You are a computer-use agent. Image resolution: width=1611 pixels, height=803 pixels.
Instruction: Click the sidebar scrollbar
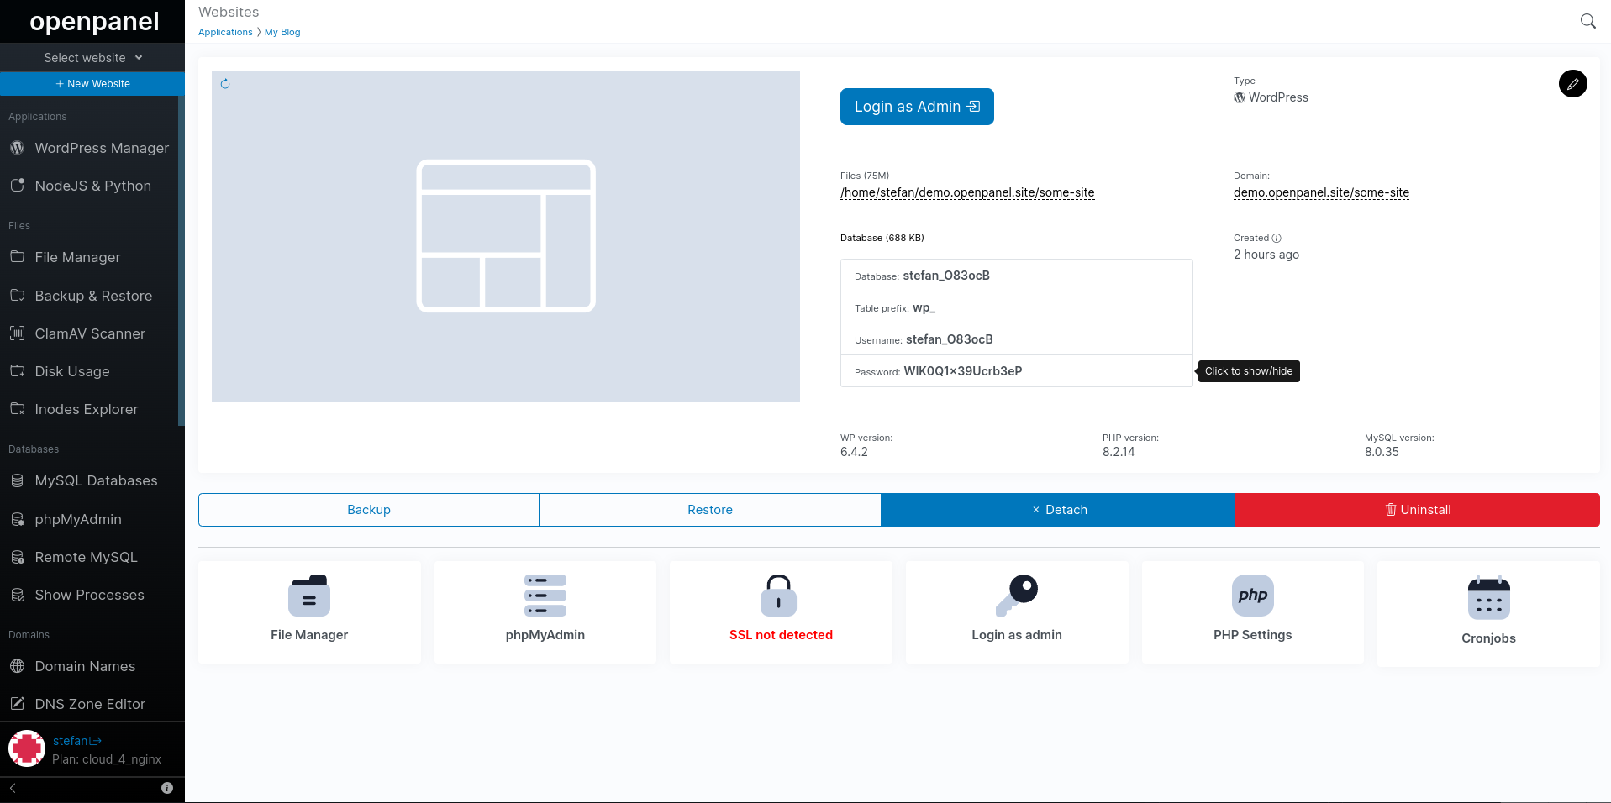(x=182, y=260)
